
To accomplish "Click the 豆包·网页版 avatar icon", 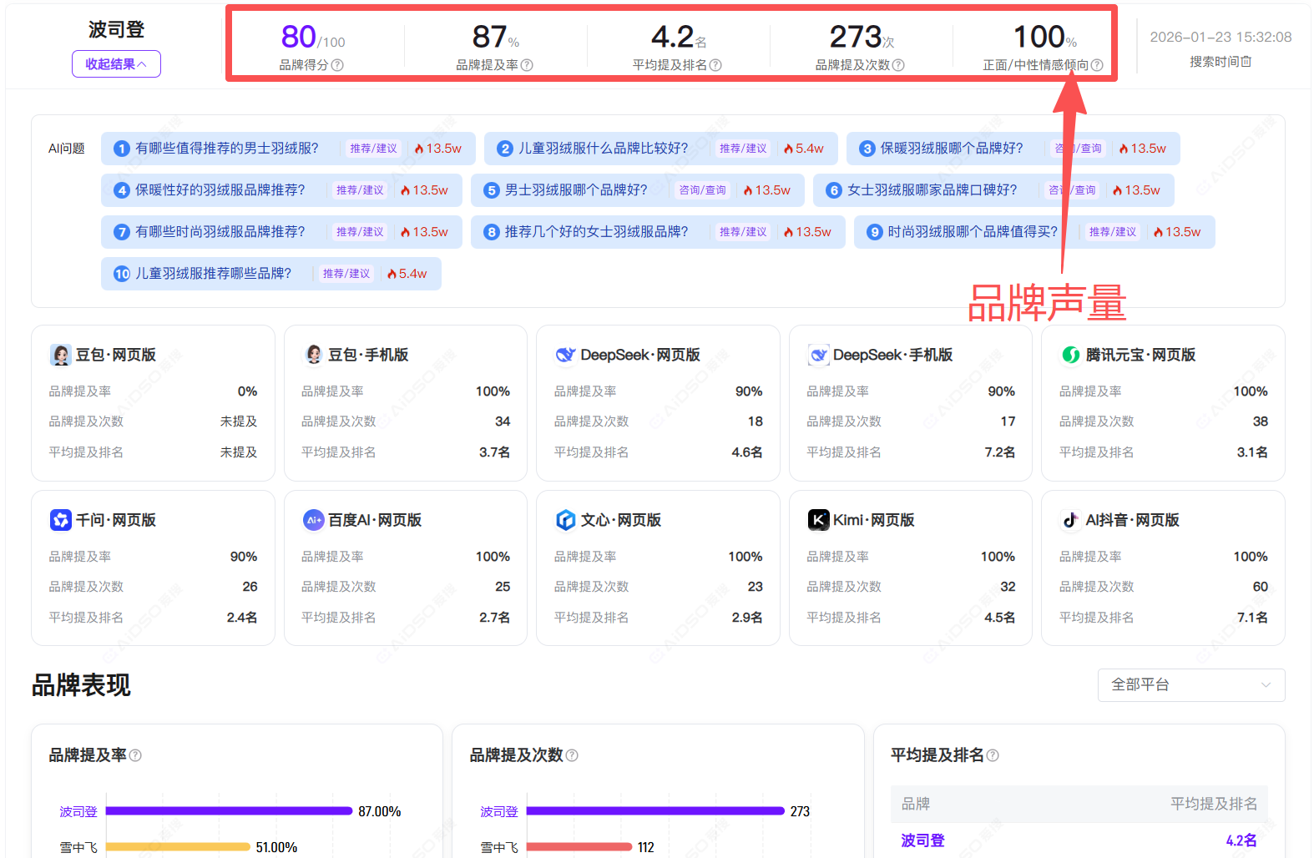I will pos(61,355).
